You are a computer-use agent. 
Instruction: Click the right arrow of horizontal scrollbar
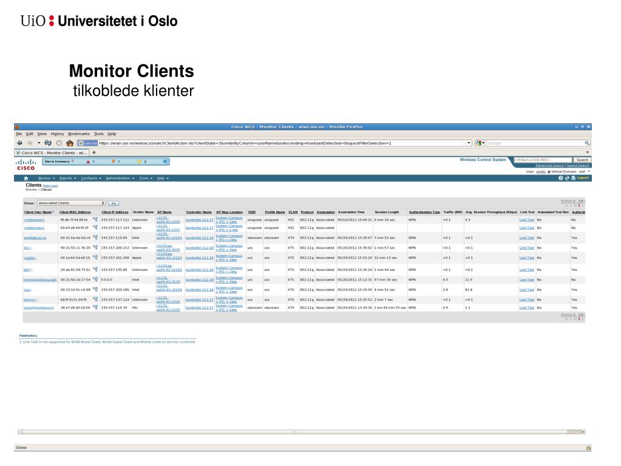pyautogui.click(x=583, y=432)
